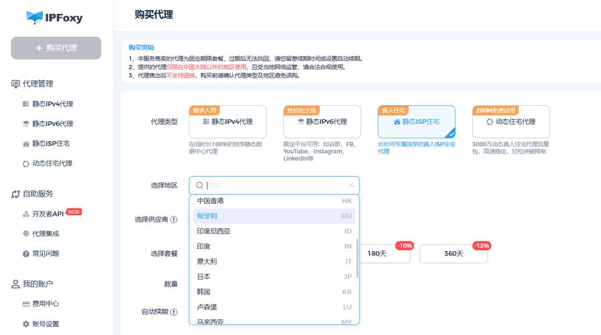
Task: Click the 静态IPv6代理 sidebar layers icon
Action: [25, 124]
